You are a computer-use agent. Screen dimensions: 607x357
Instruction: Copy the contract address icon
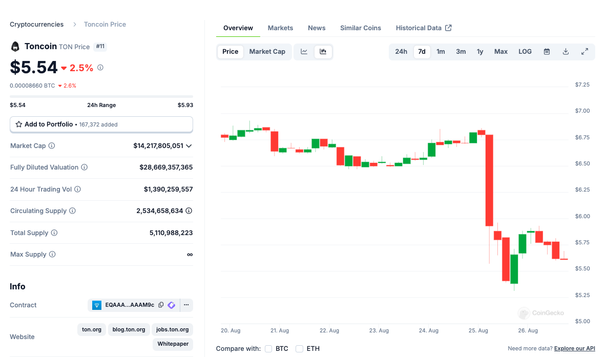coord(161,305)
